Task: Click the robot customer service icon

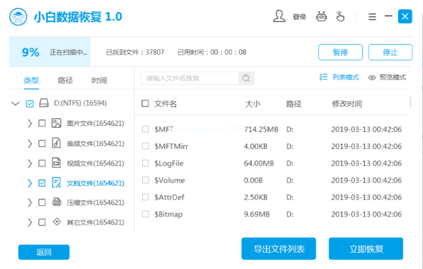Action: tap(322, 16)
